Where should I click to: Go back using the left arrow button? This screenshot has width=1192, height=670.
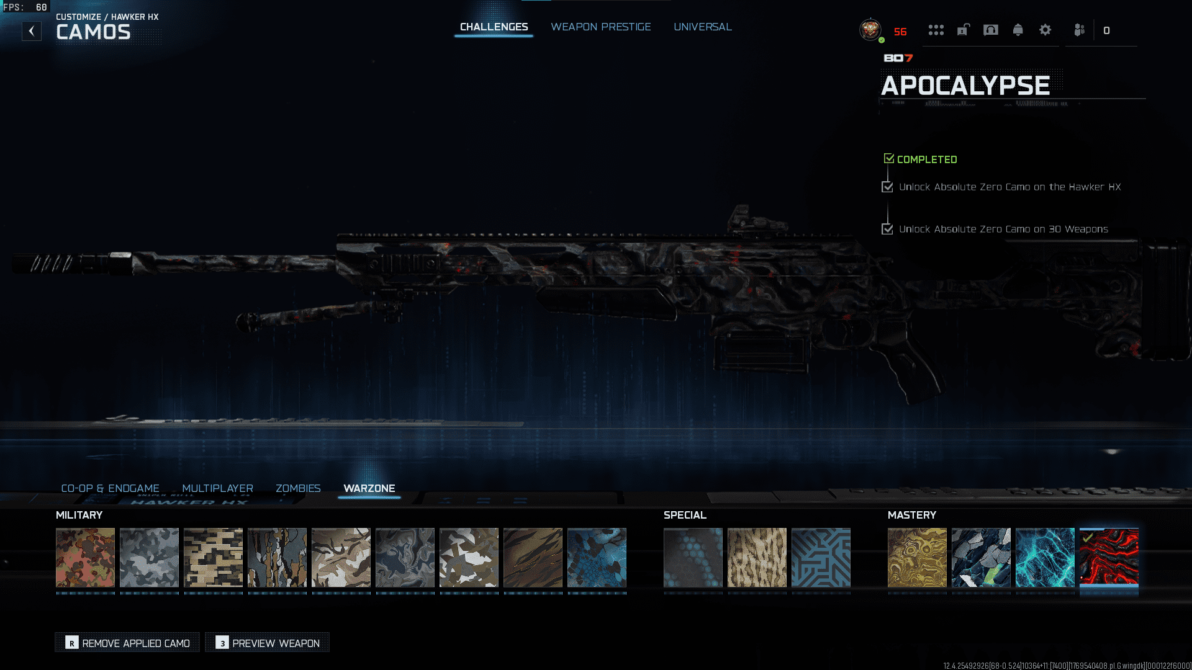32,31
